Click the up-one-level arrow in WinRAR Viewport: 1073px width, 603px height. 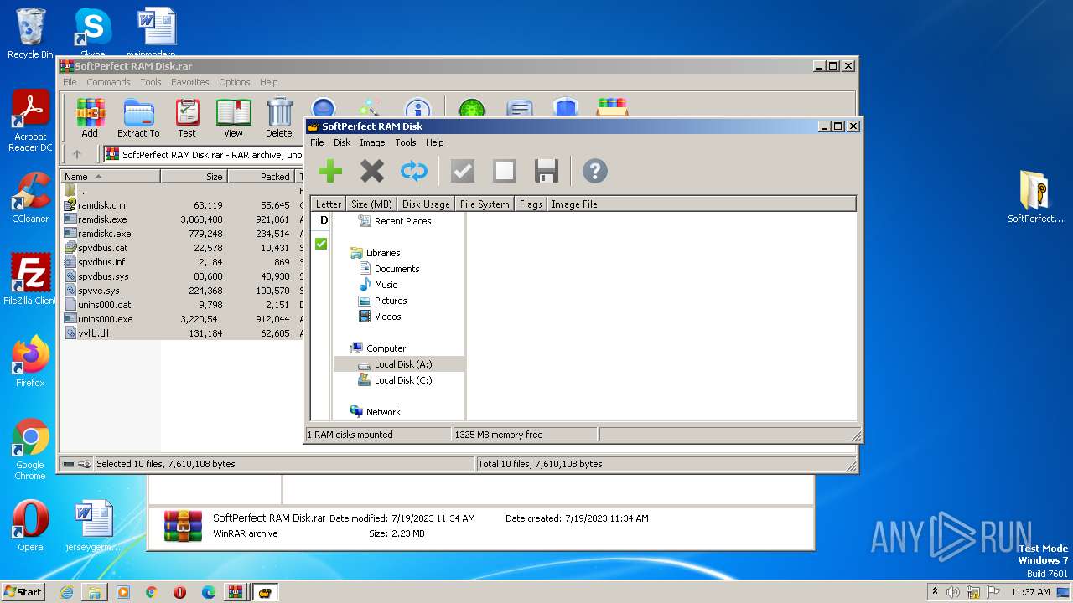(77, 154)
